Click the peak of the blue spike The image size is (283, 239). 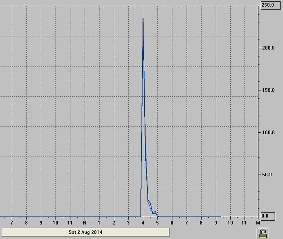click(x=143, y=18)
